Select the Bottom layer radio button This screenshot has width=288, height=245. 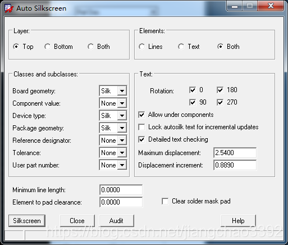[47, 47]
